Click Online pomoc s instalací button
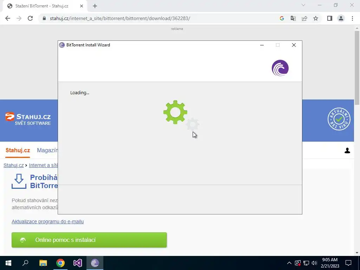This screenshot has height=270, width=360. (89, 240)
